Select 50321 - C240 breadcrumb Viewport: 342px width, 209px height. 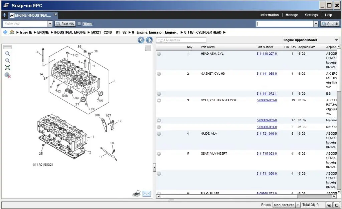coord(109,32)
